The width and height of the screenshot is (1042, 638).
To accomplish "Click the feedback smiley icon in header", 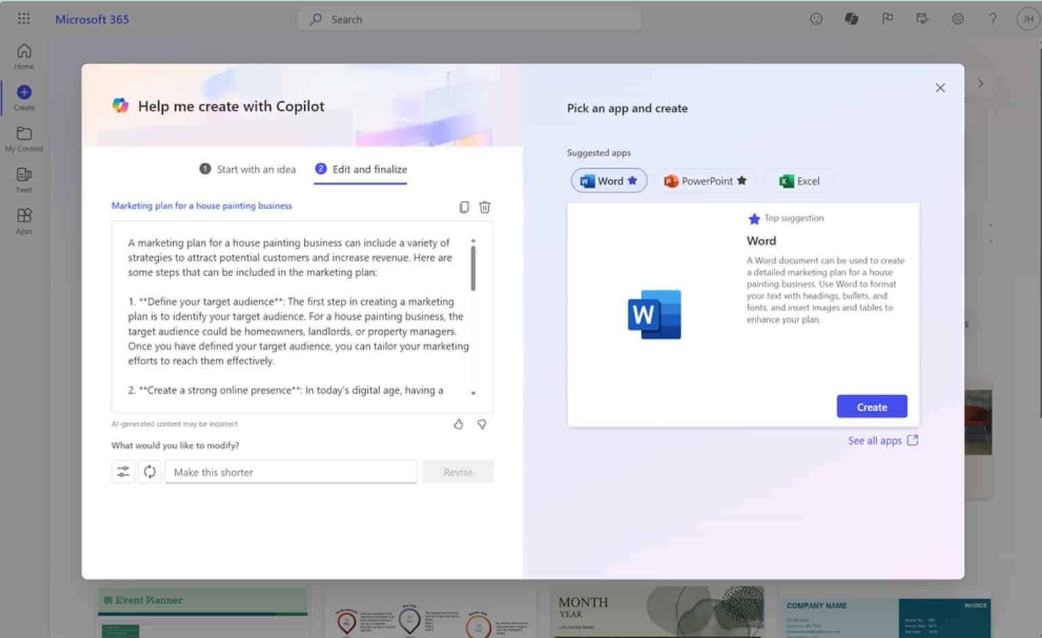I will [816, 19].
